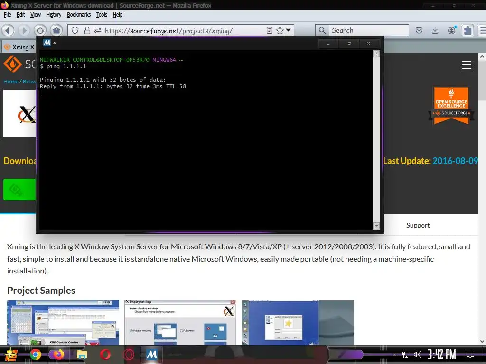Viewport: 486px width, 364px height.
Task: Click terminal scrollbar up arrow
Action: click(376, 54)
